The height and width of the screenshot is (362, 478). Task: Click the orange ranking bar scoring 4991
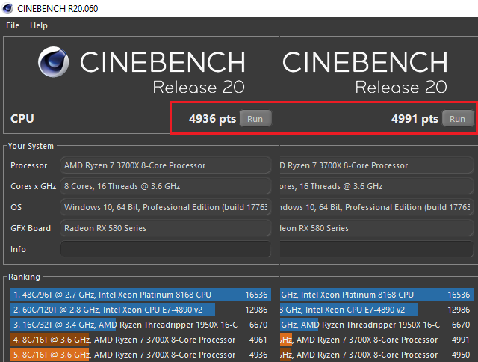coord(373,340)
